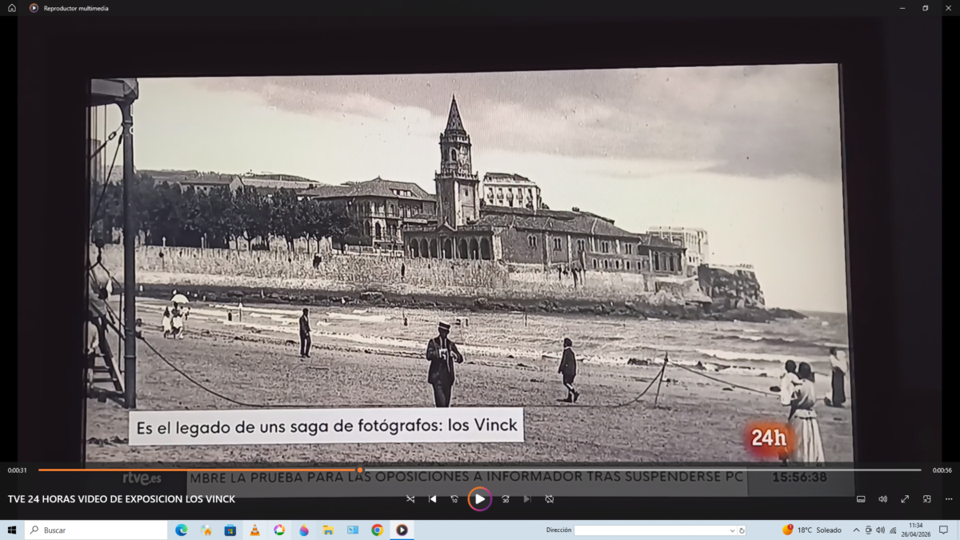Viewport: 960px width, 540px height.
Task: Toggle repeat mode
Action: click(x=550, y=499)
